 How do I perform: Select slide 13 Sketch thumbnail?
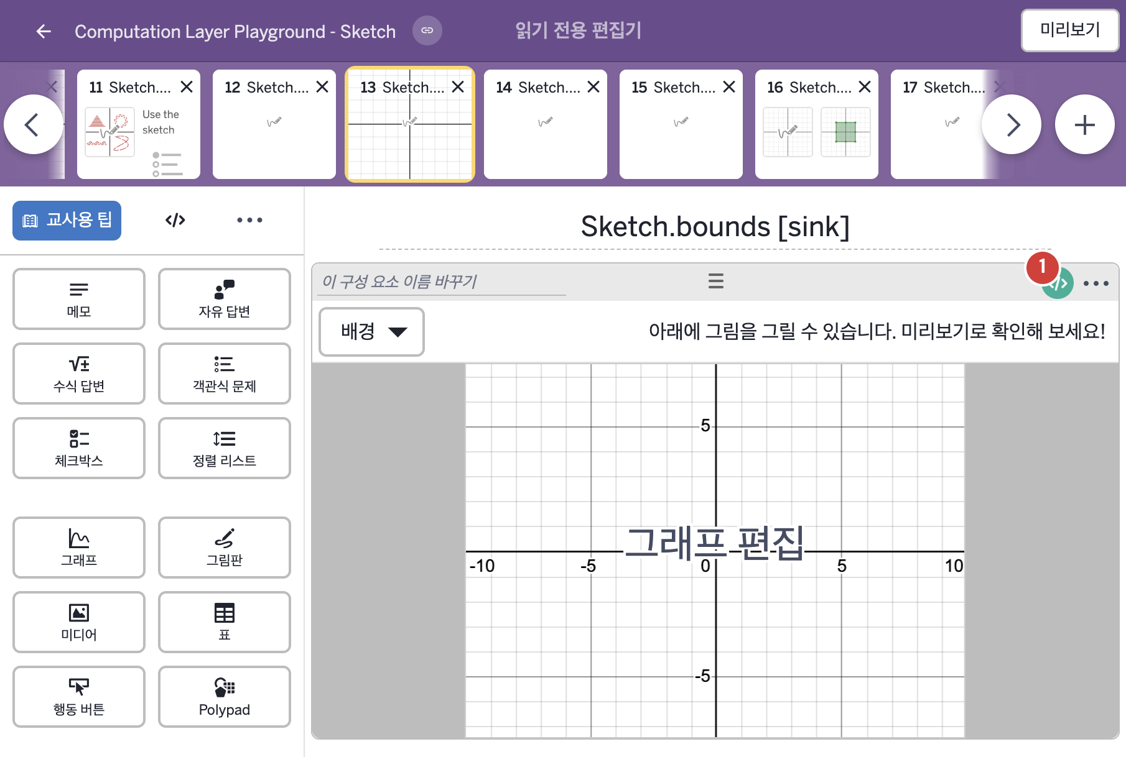[x=410, y=124]
